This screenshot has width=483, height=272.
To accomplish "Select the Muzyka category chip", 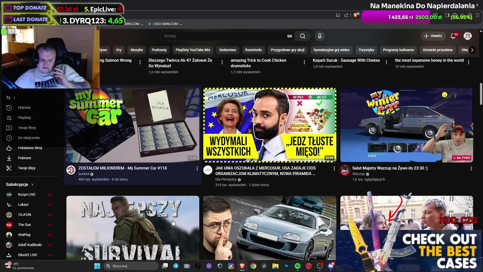I will (x=137, y=50).
